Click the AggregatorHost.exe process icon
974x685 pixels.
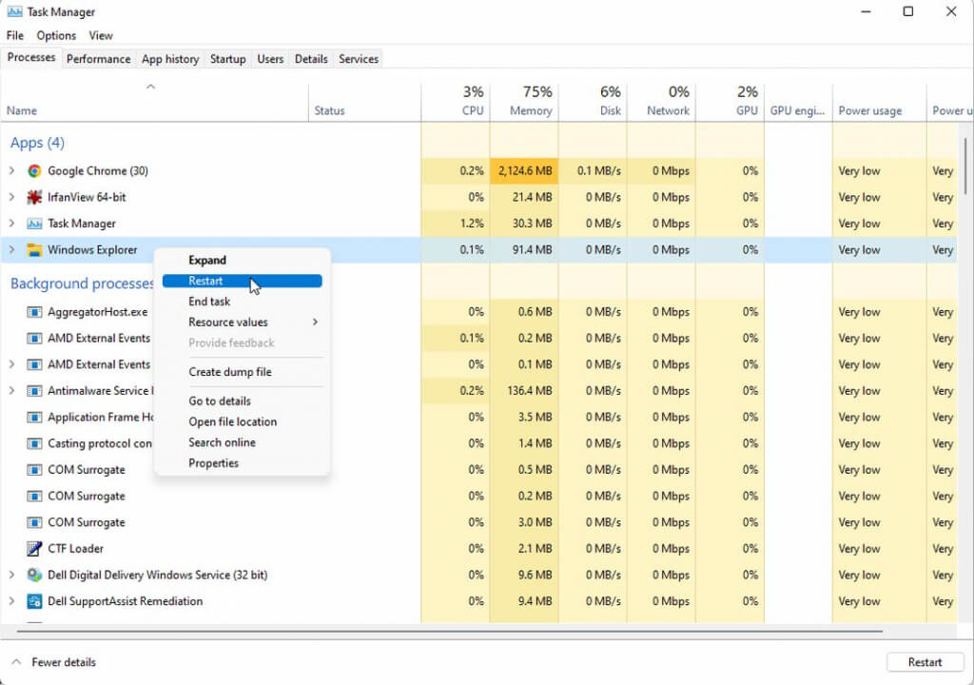point(34,312)
